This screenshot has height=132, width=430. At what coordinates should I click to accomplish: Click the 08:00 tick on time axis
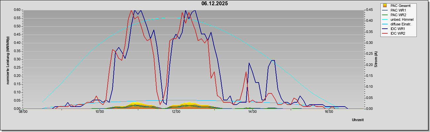23,112
